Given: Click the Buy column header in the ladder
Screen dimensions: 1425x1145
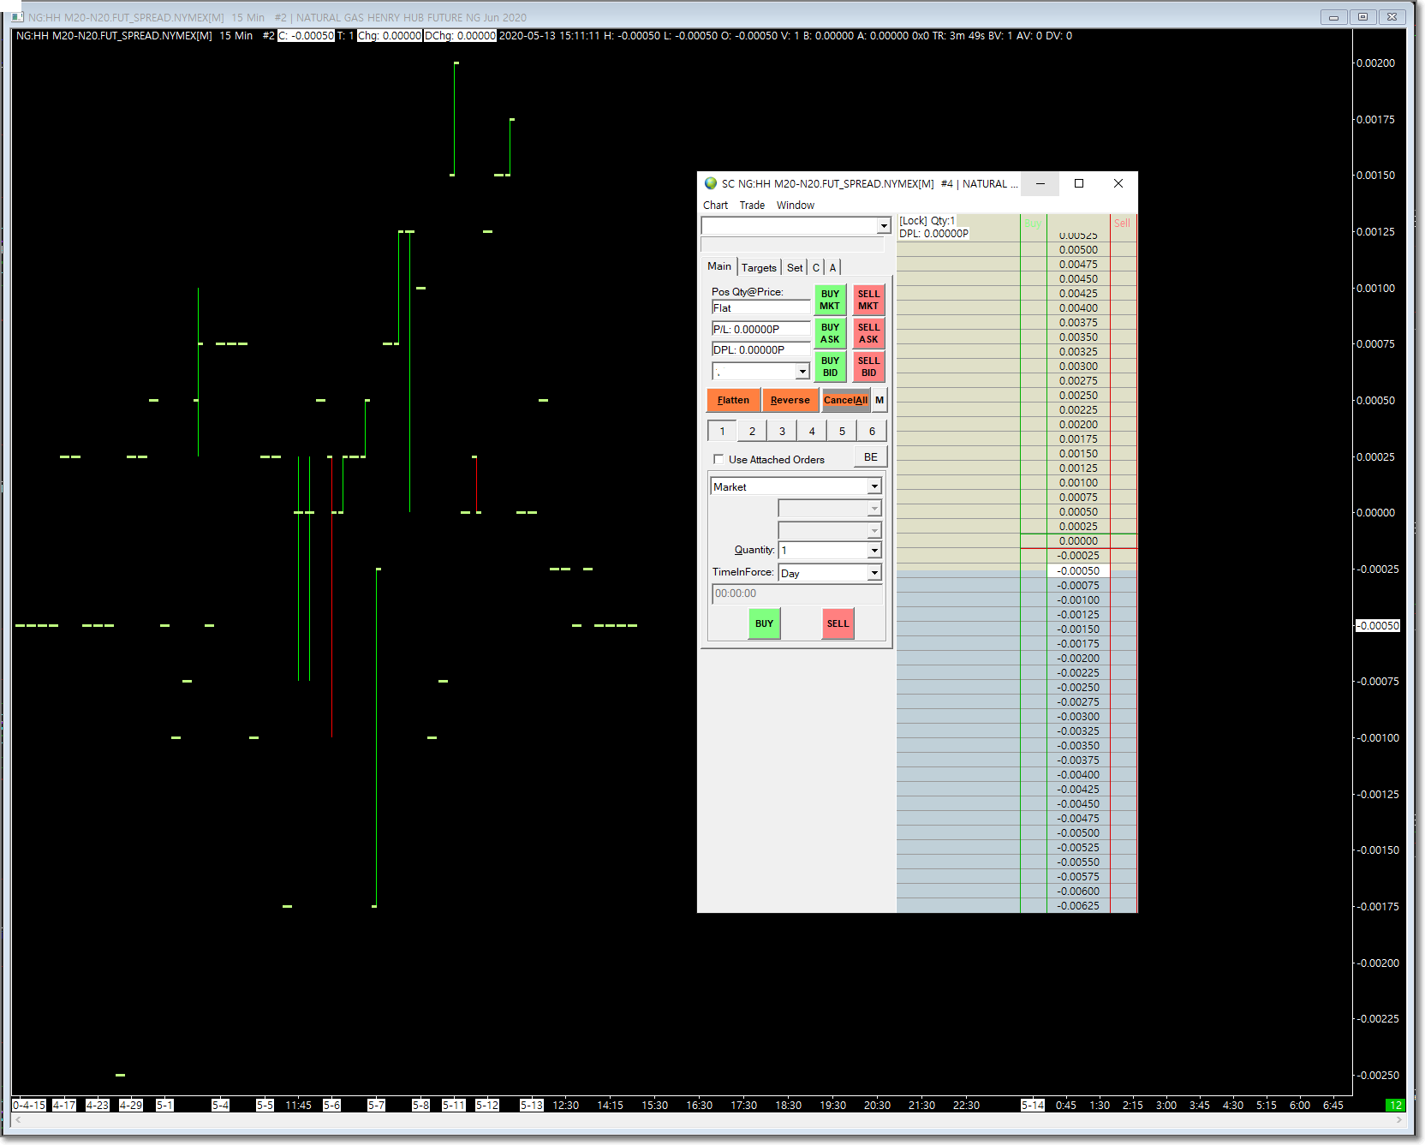Looking at the screenshot, I should tap(1033, 224).
